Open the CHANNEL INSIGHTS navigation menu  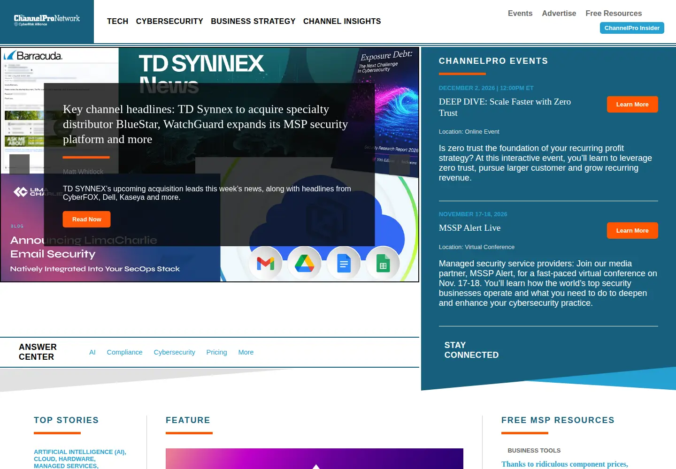coord(342,21)
